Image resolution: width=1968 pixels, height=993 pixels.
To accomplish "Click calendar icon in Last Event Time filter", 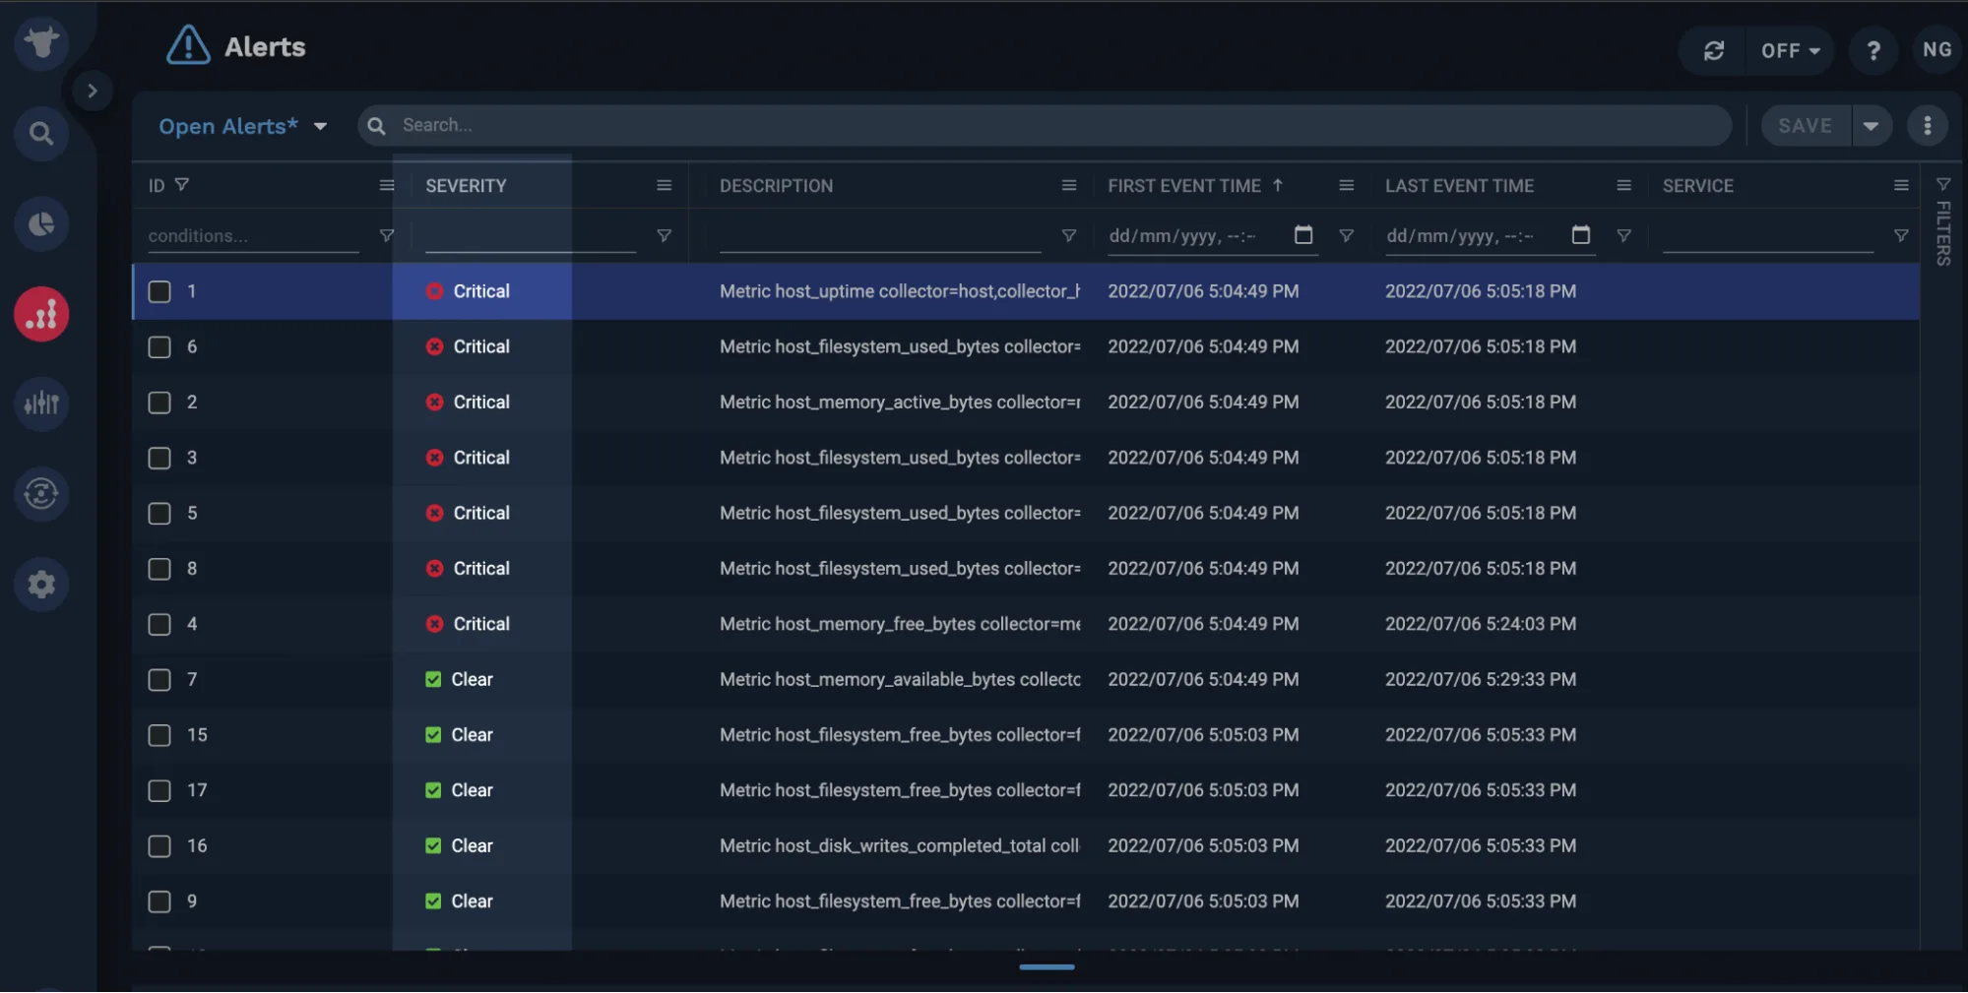I will (1581, 234).
